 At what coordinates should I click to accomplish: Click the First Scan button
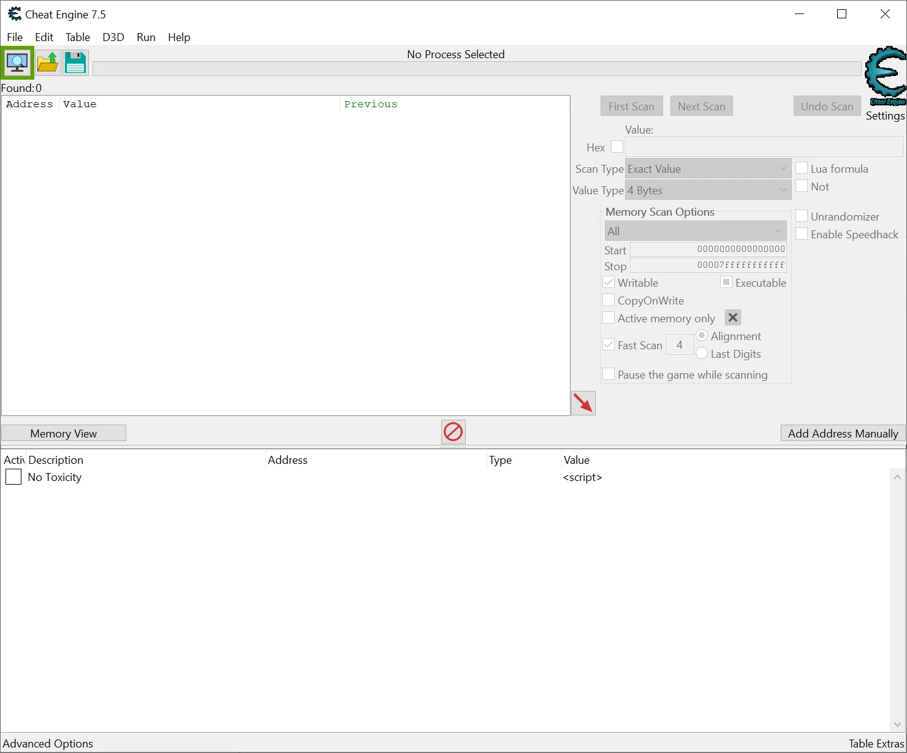point(631,106)
